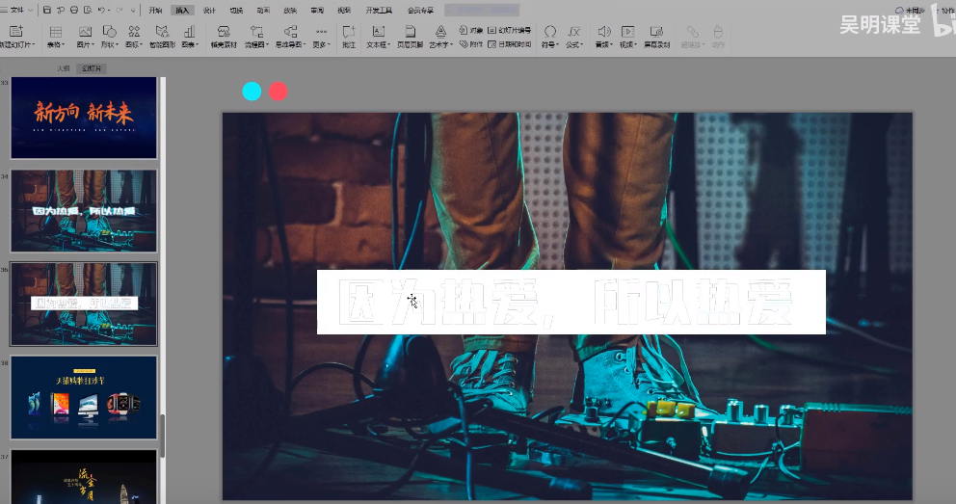Select the 插入 insert tab
956x504 pixels.
pyautogui.click(x=182, y=11)
